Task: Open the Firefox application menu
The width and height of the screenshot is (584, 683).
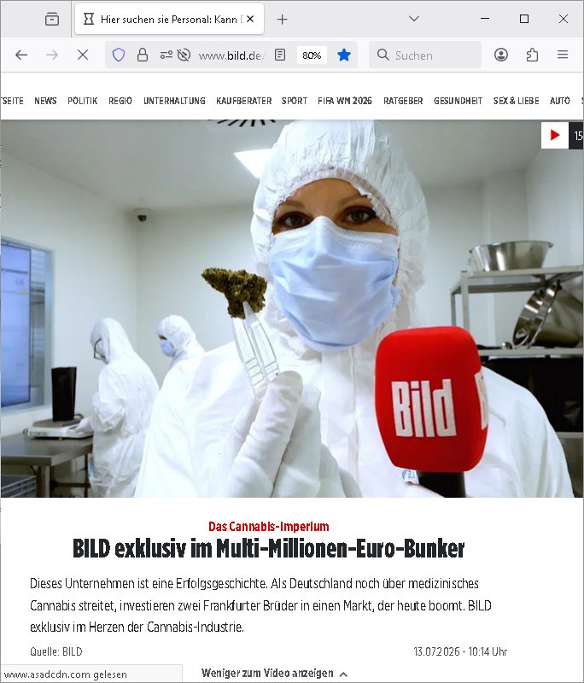Action: 563,55
